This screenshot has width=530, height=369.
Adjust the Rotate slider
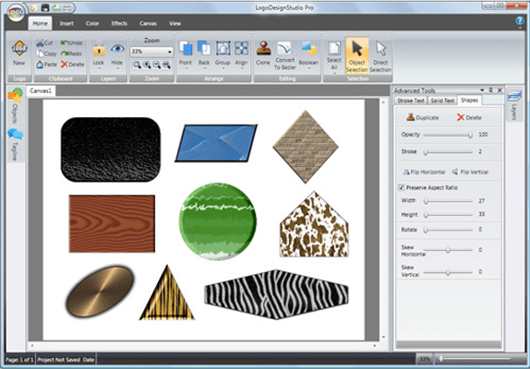pos(448,230)
